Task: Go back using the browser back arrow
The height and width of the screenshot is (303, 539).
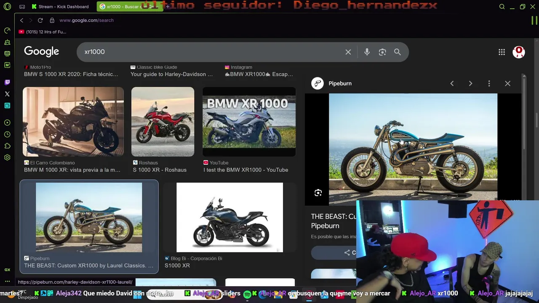Action: [21, 20]
